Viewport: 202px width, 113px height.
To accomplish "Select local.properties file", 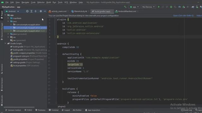I will (25, 66).
